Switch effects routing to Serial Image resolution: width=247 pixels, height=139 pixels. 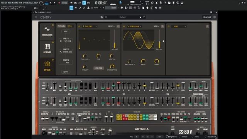[x=69, y=26]
